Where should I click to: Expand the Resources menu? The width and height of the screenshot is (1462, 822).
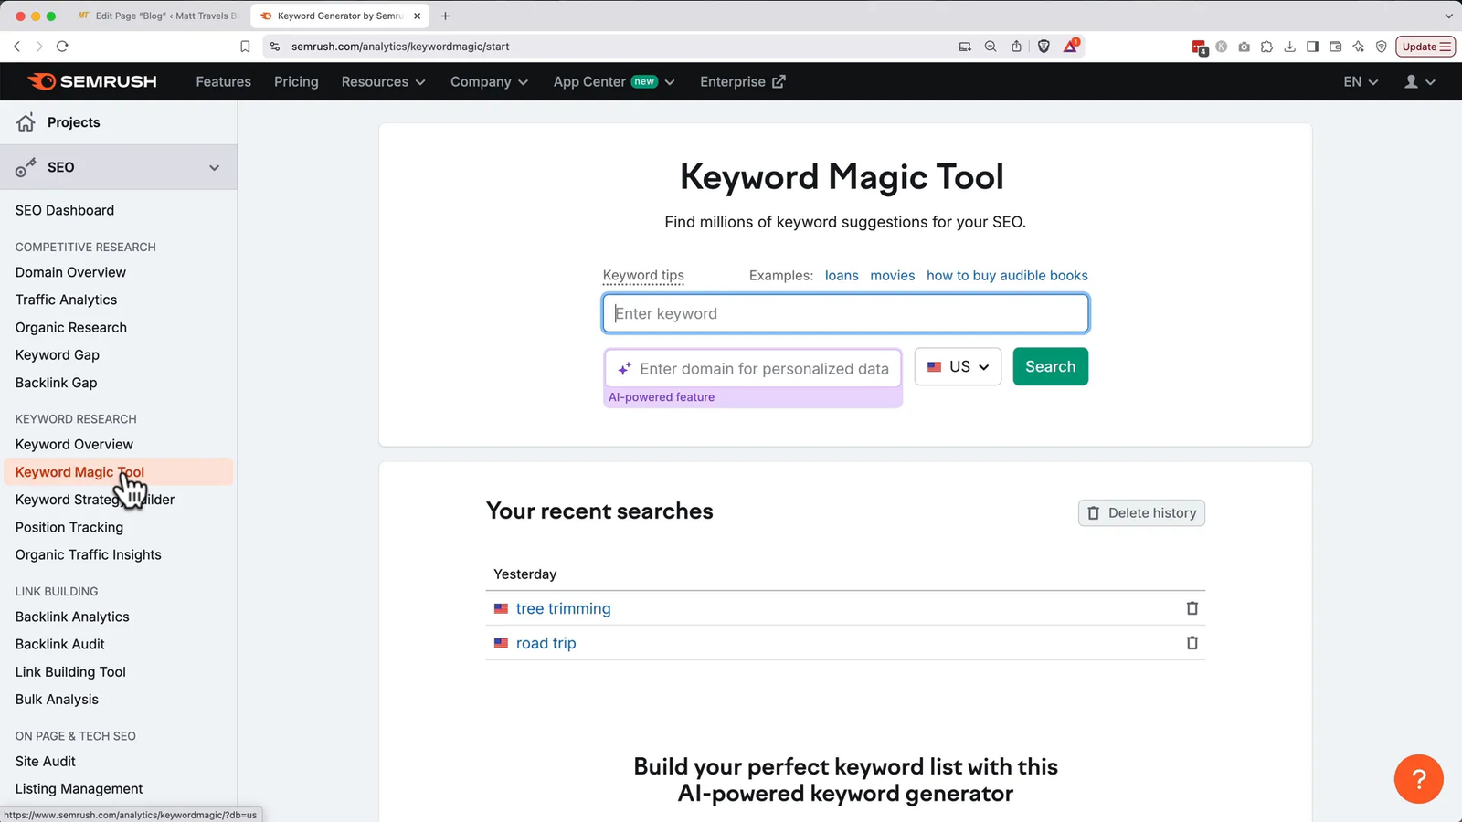[x=383, y=81]
